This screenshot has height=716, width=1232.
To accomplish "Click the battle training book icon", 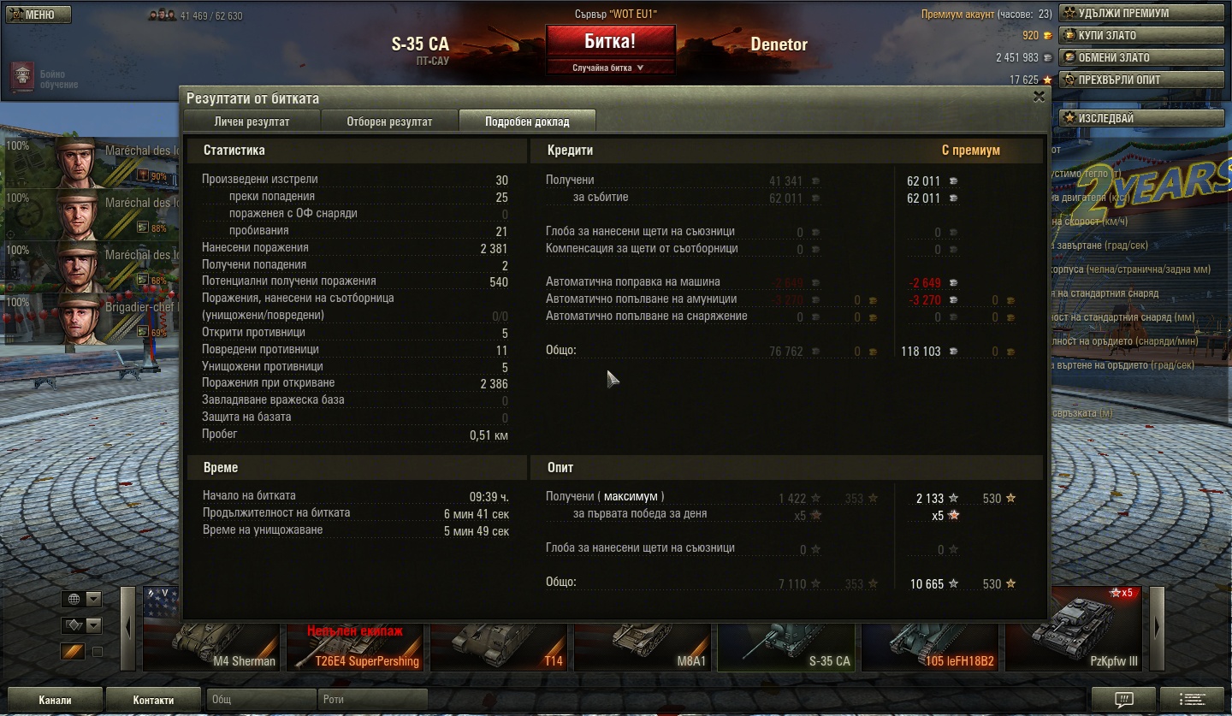I will click(x=22, y=79).
